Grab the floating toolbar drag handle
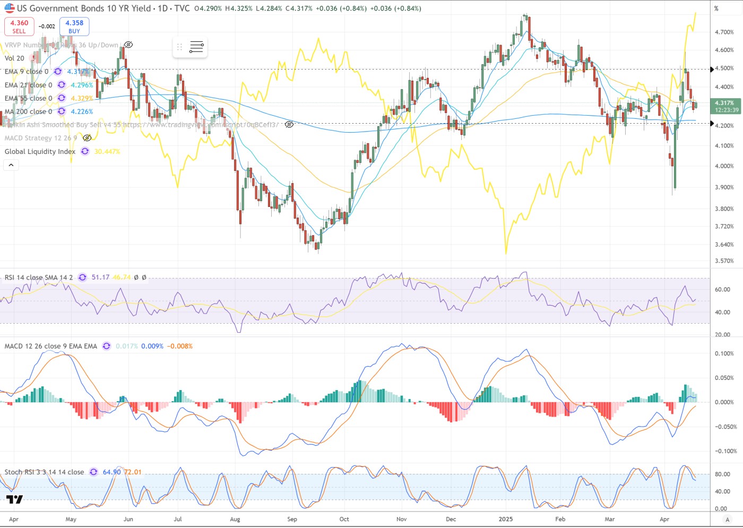 click(179, 47)
